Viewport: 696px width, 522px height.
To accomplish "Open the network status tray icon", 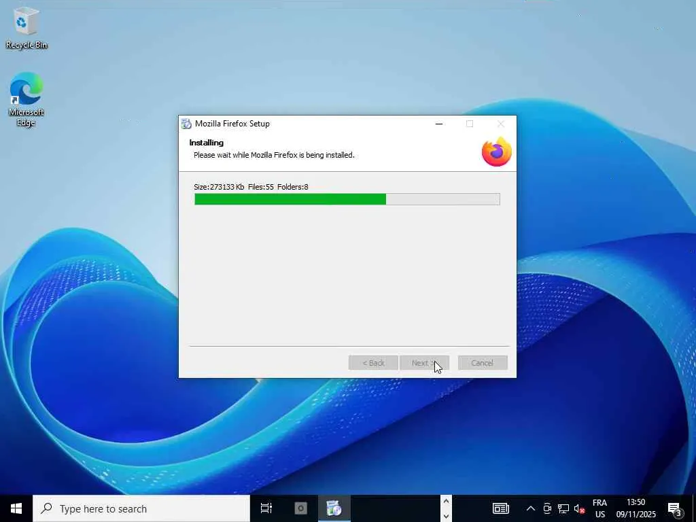I will tap(563, 508).
